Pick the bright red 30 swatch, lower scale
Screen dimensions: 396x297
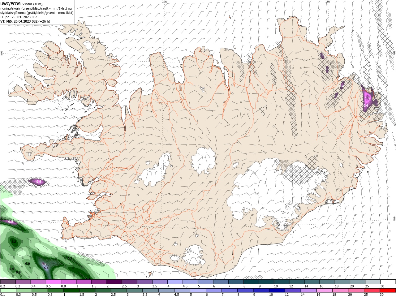(x=387, y=291)
